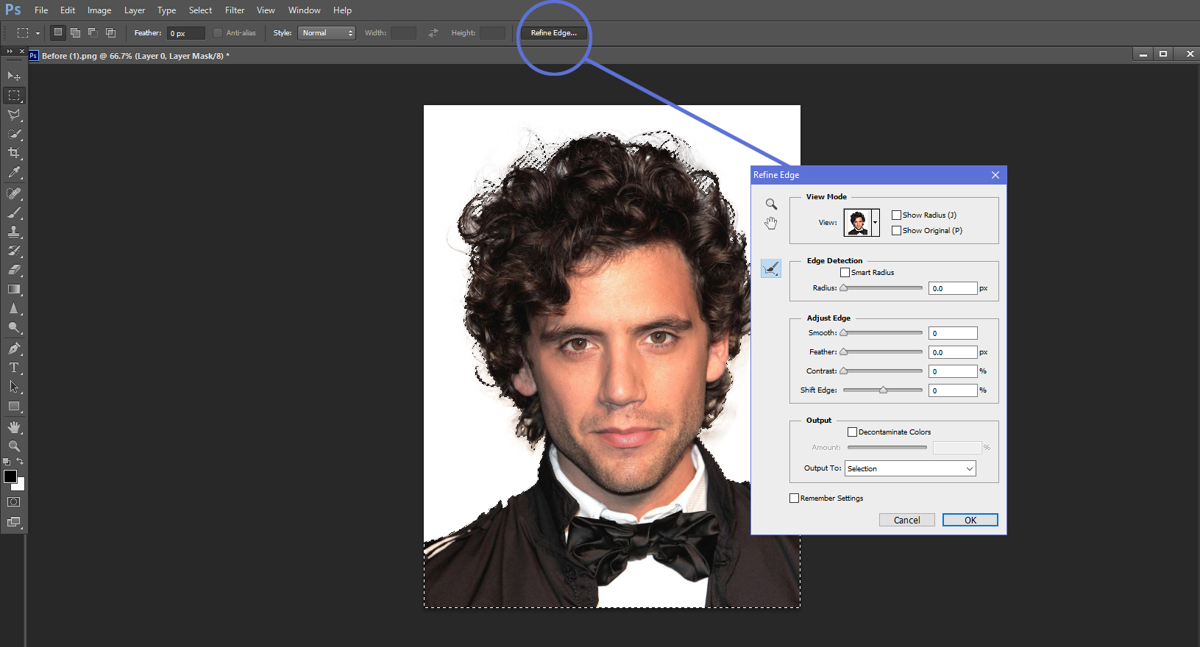The image size is (1200, 647).
Task: Select the Hand tool in Refine Edge
Action: point(770,224)
